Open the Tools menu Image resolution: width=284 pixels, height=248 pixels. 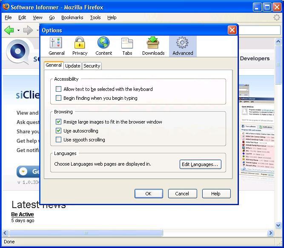[95, 17]
